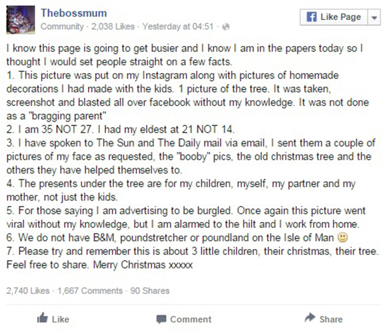
Task: Click the Comment speech bubble icon
Action: point(161,319)
